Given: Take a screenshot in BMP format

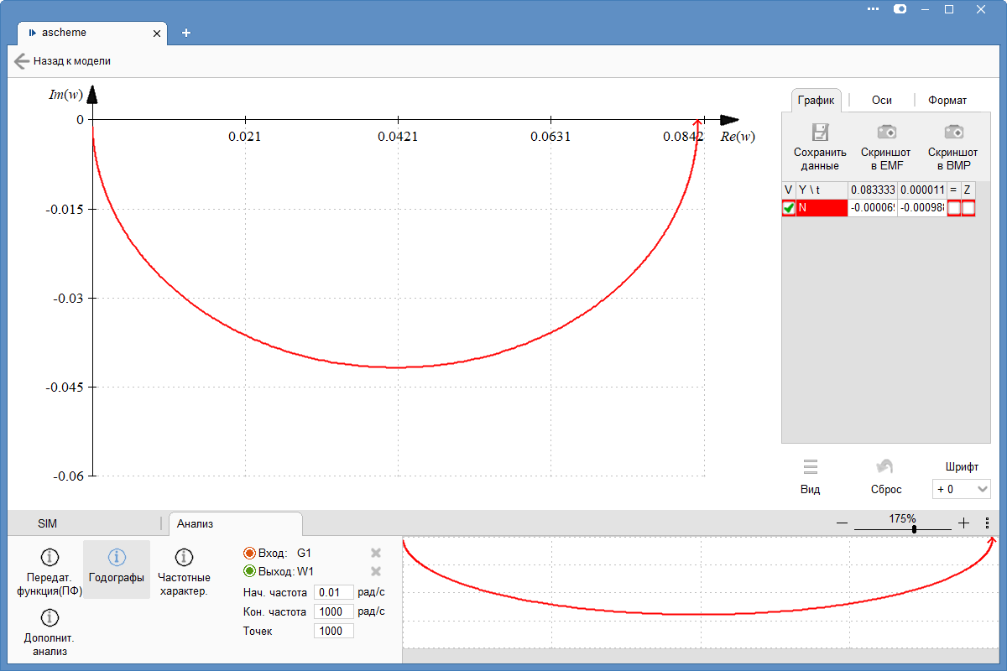Looking at the screenshot, I should coord(952,133).
